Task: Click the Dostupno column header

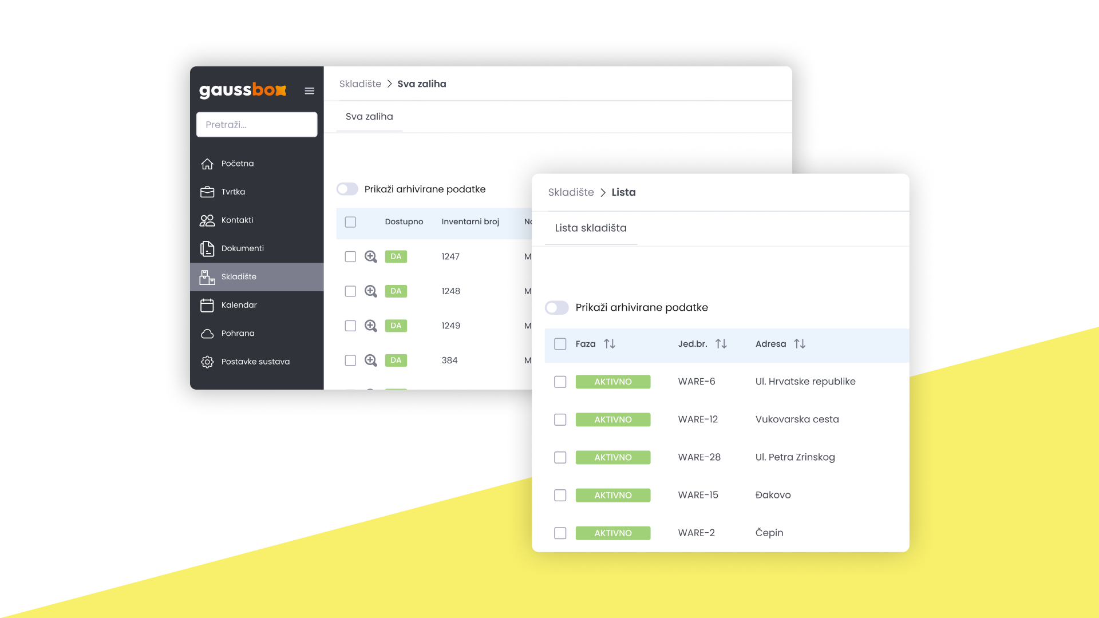Action: pyautogui.click(x=404, y=222)
